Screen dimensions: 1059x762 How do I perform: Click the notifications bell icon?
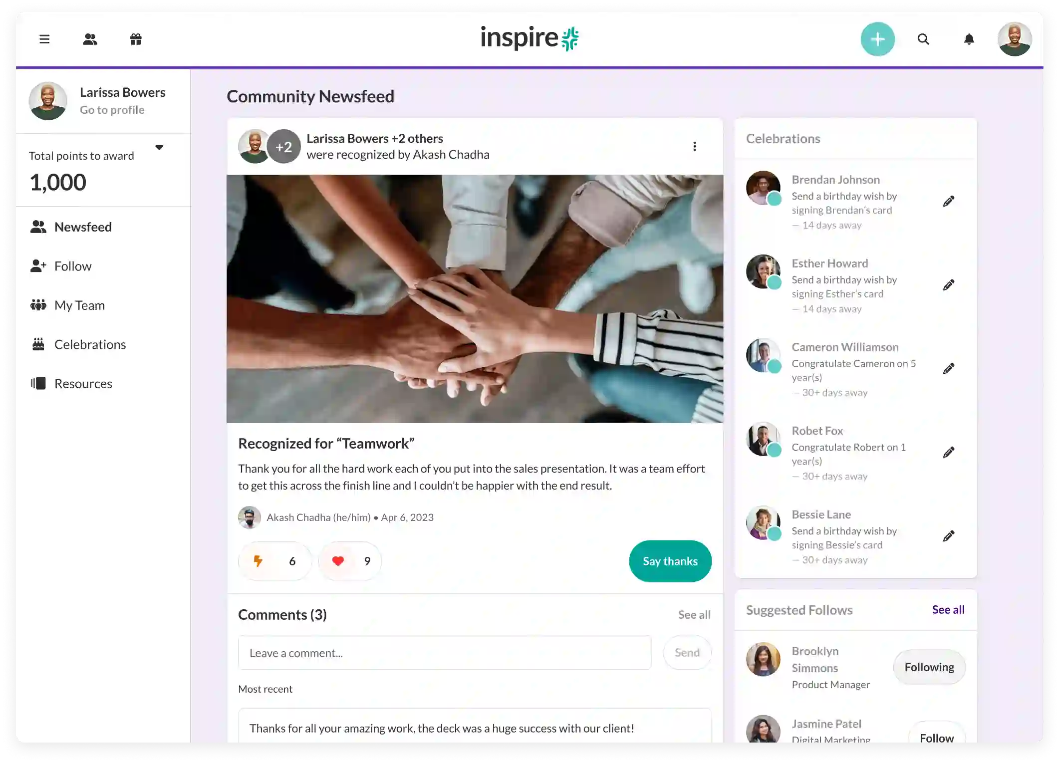tap(969, 38)
